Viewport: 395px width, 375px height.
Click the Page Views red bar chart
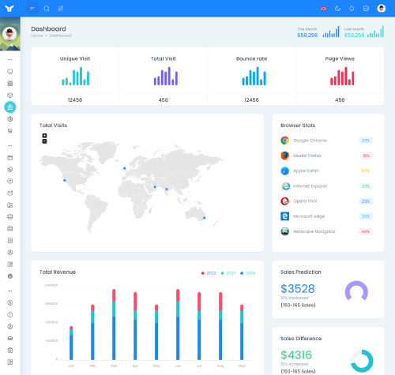point(342,76)
